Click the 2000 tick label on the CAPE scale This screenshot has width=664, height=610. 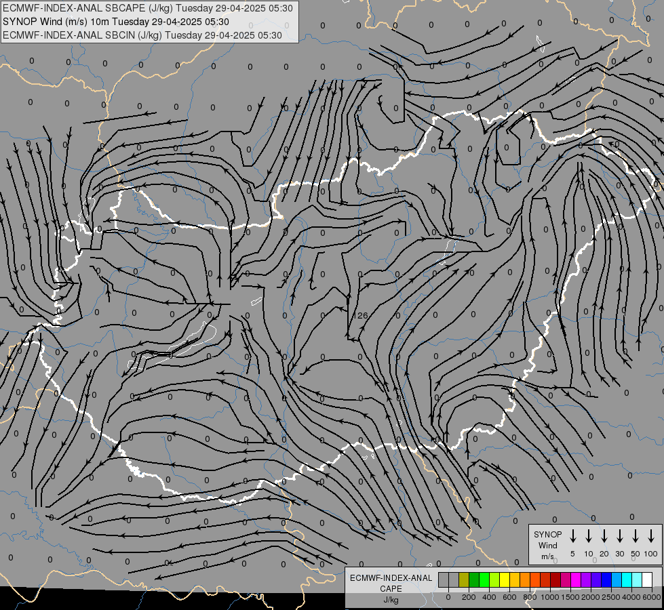(591, 597)
